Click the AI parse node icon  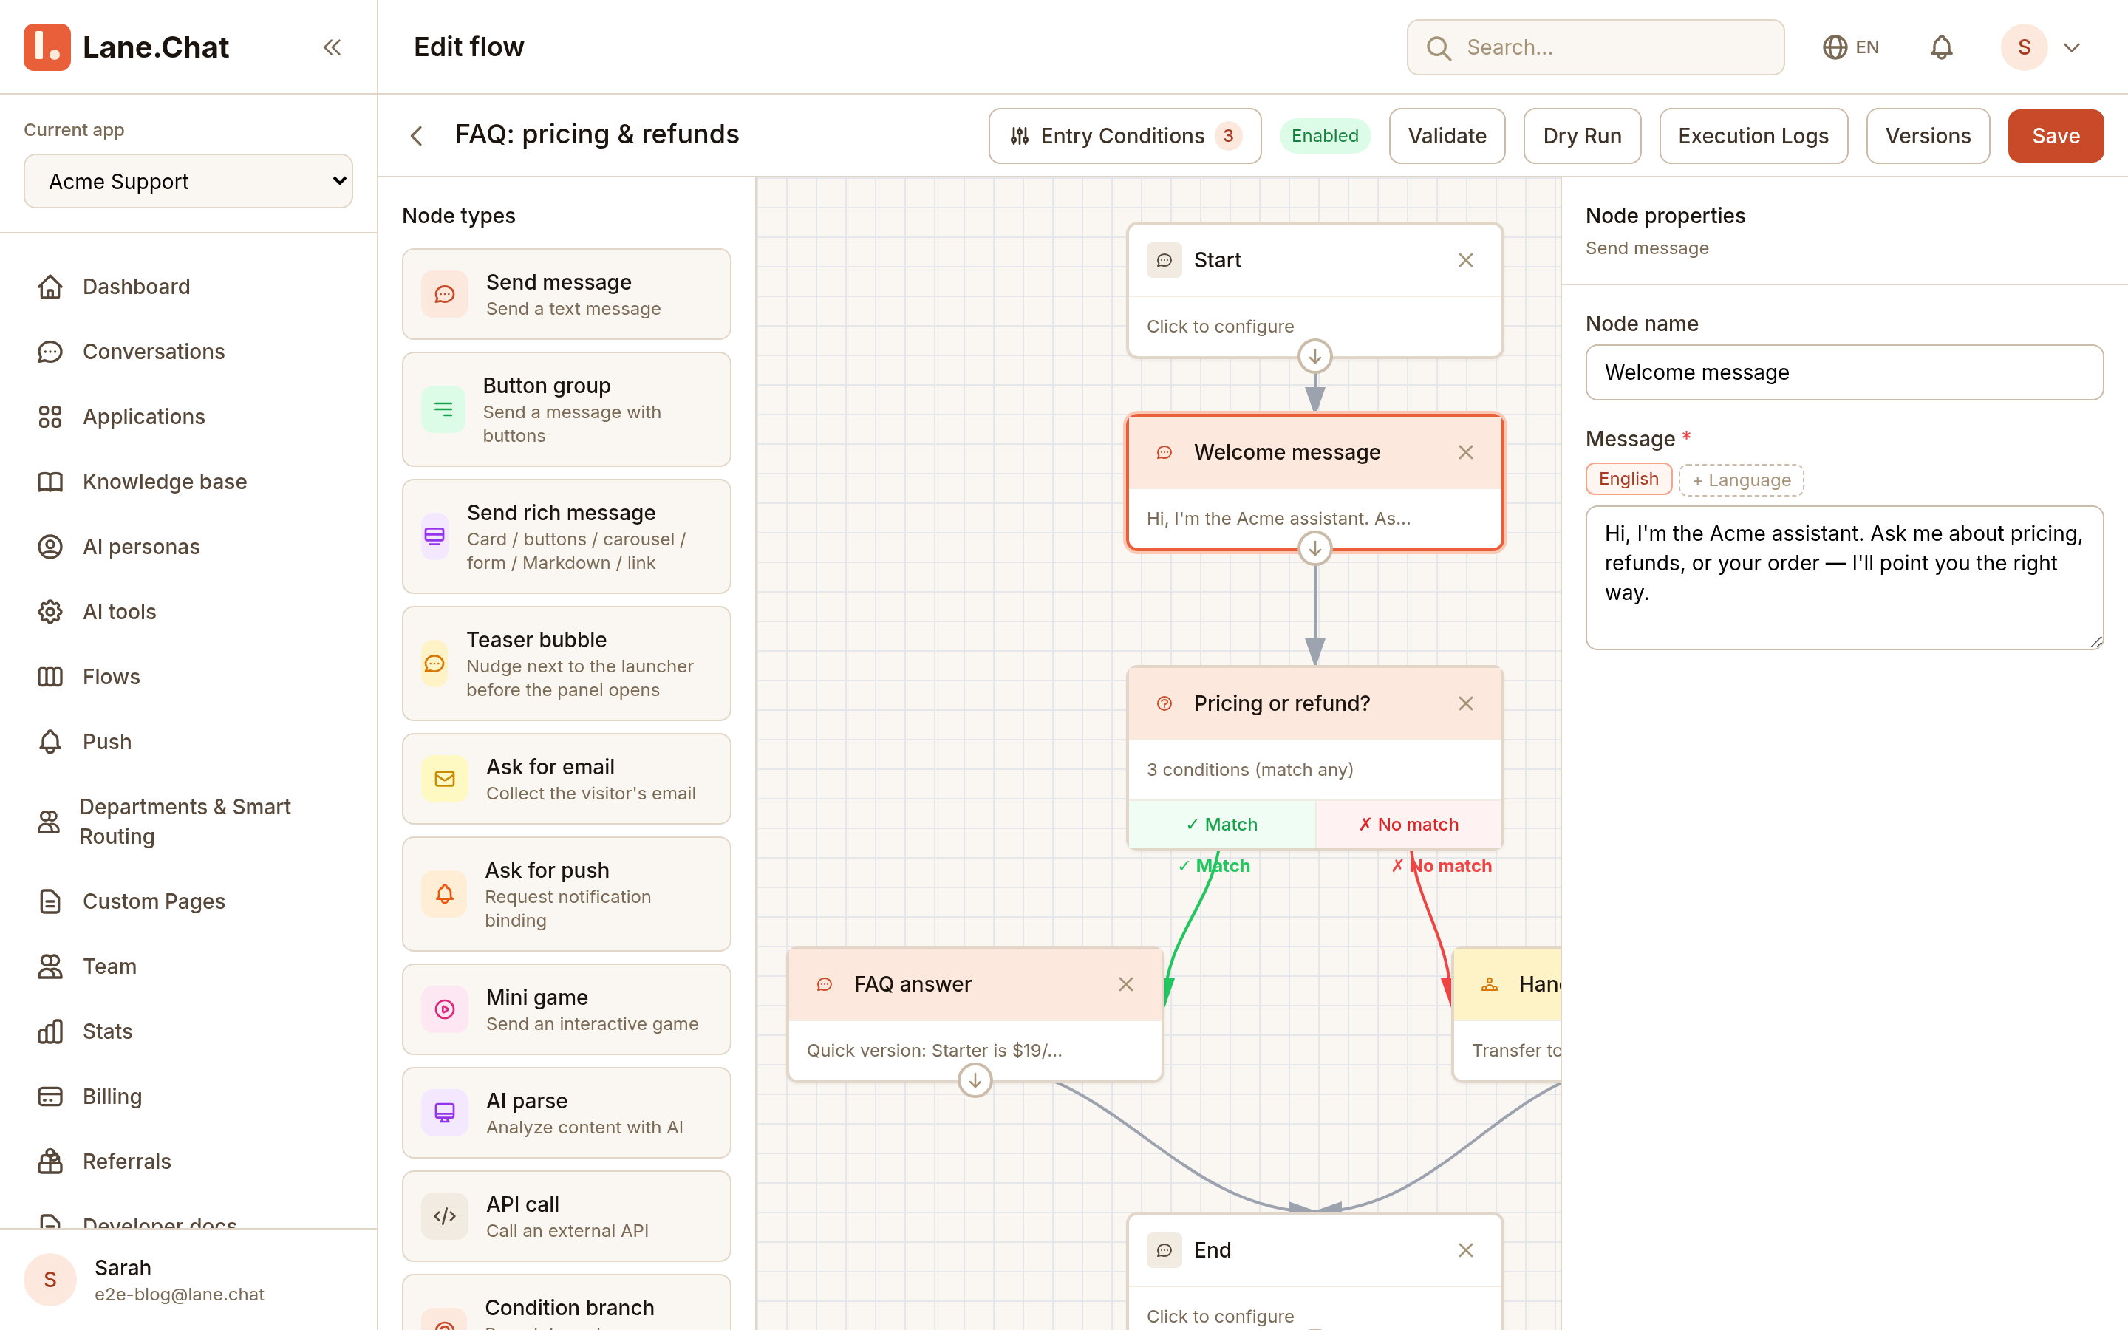click(445, 1112)
